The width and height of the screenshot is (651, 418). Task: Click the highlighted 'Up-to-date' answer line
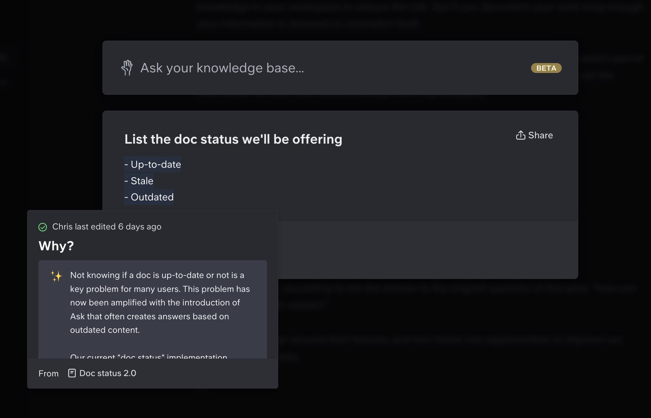coord(153,164)
